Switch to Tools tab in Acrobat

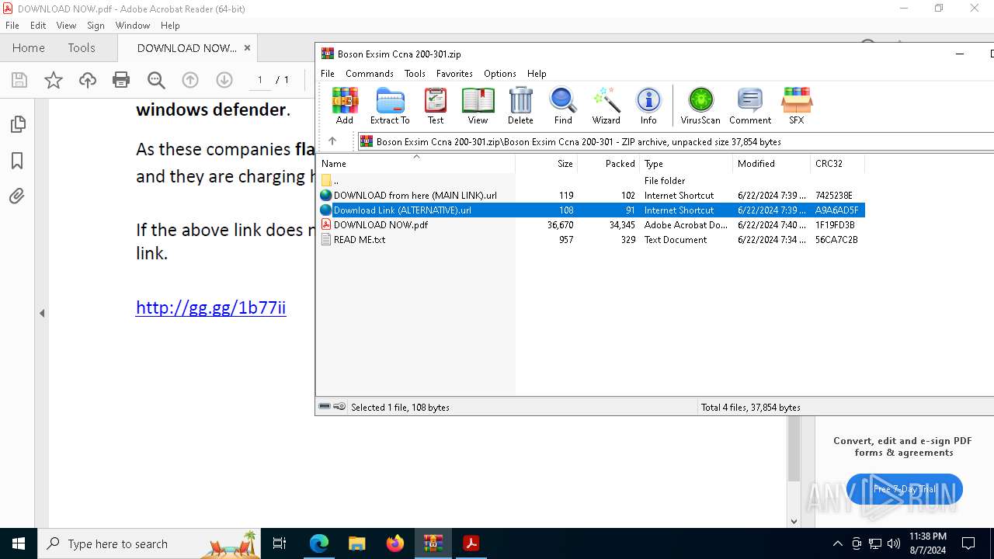82,47
